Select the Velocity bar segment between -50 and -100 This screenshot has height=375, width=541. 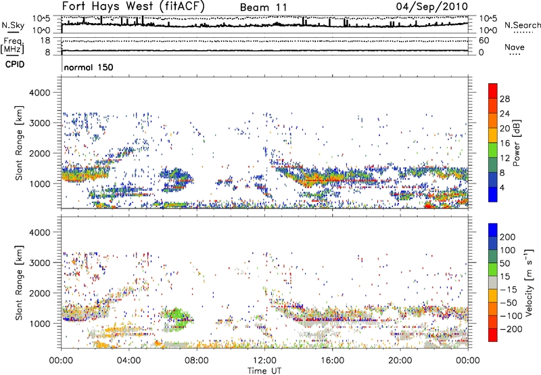(493, 309)
